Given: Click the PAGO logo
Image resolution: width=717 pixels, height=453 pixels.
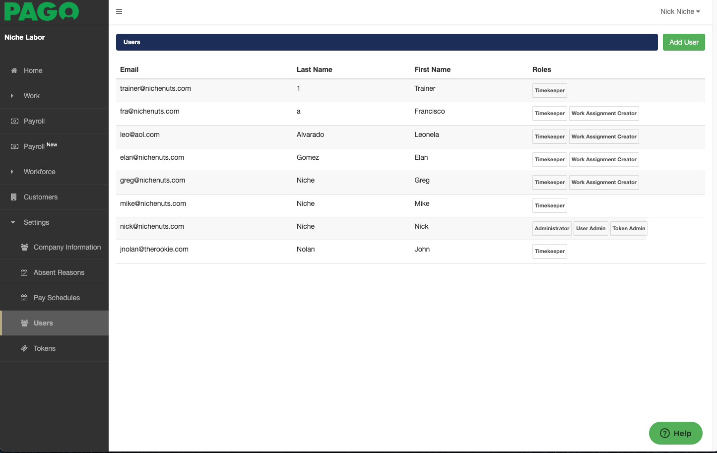Looking at the screenshot, I should 42,11.
